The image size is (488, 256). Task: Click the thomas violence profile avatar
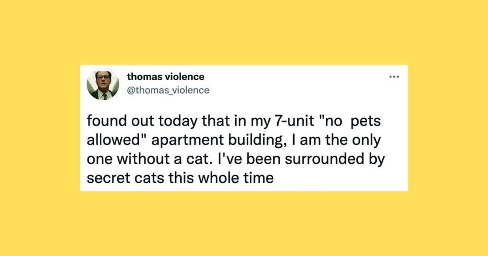tap(103, 85)
